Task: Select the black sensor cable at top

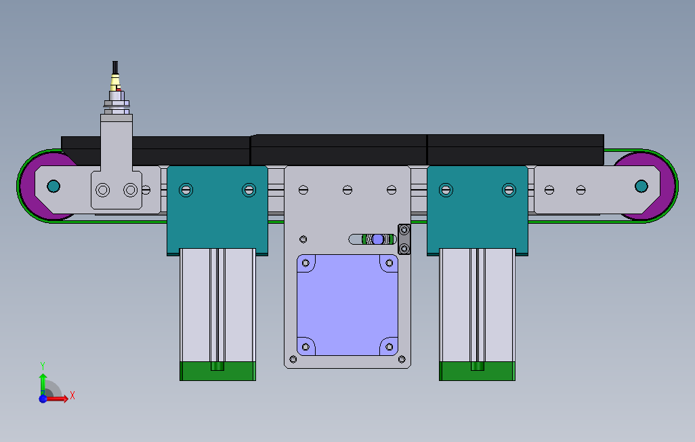Action: [115, 68]
